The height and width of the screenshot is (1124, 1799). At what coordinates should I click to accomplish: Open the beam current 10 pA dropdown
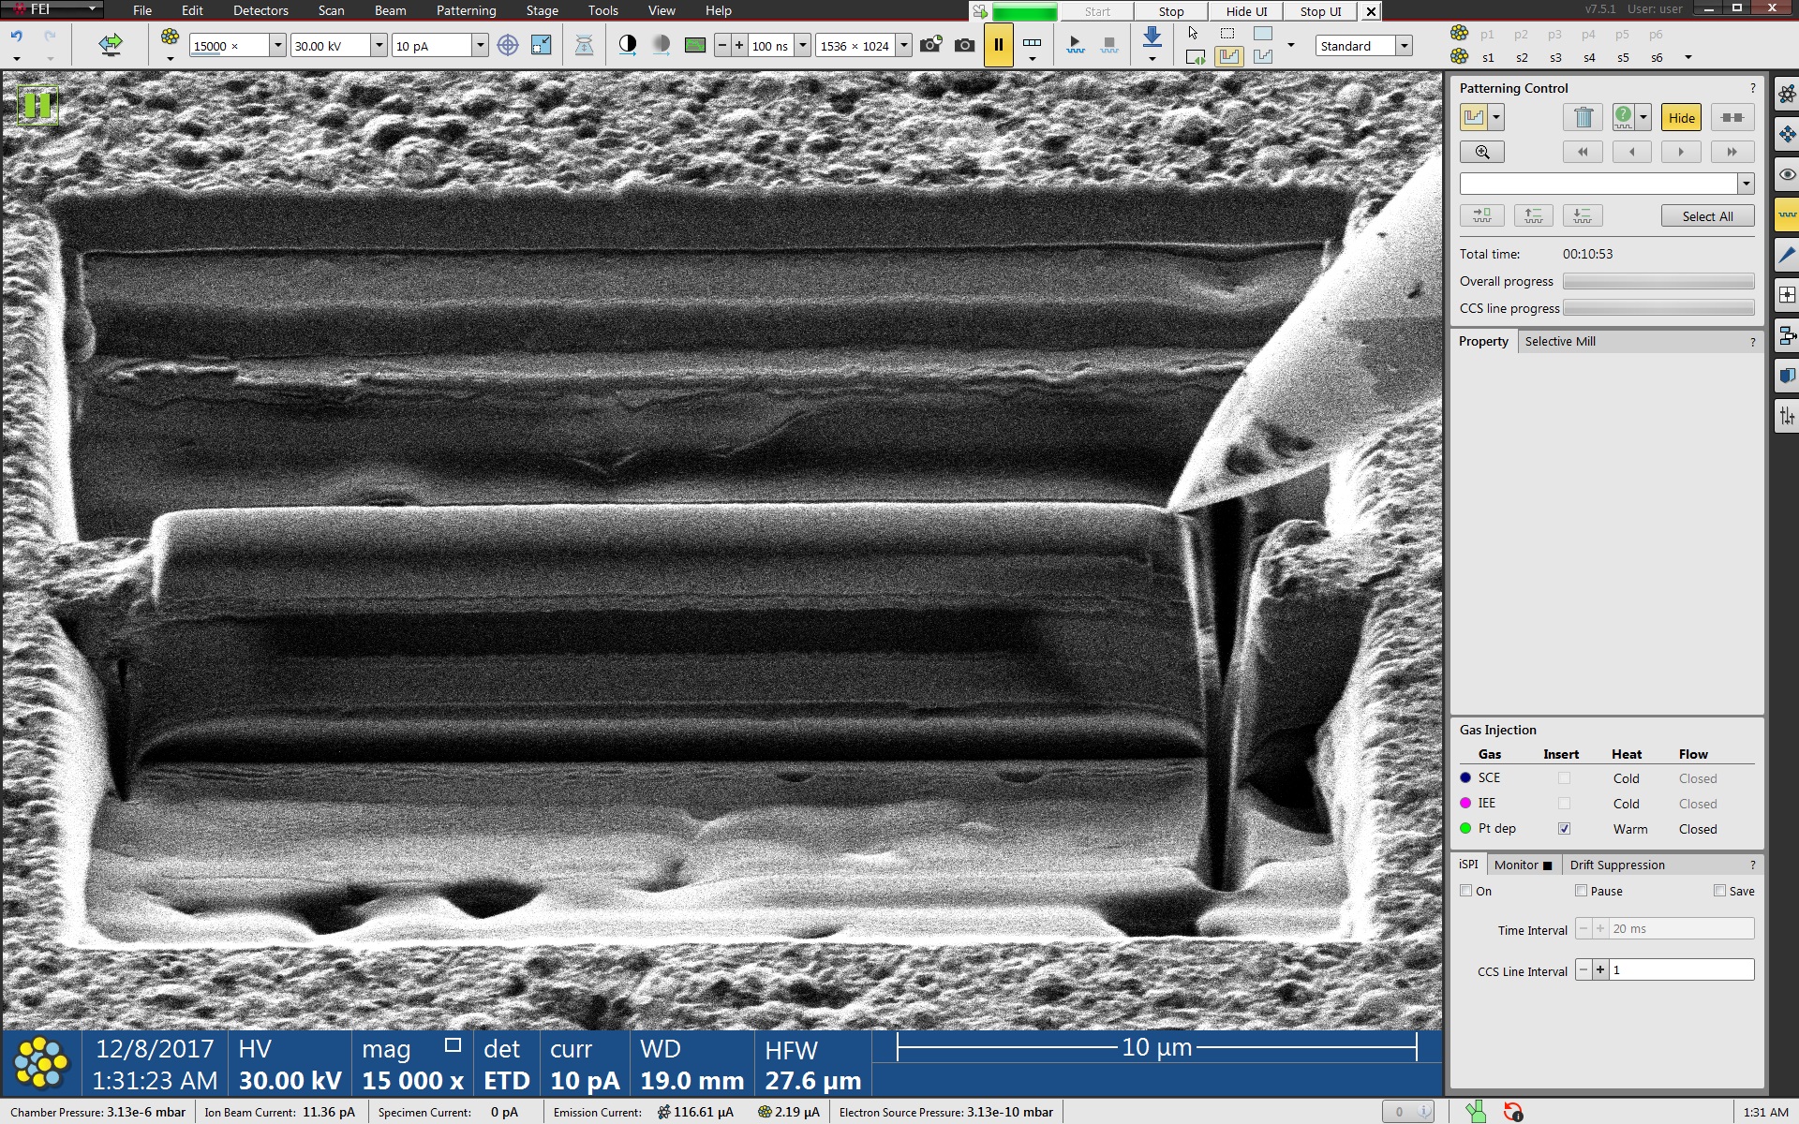(480, 46)
